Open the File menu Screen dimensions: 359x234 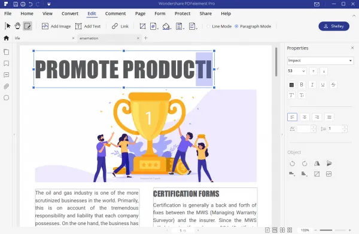point(8,14)
